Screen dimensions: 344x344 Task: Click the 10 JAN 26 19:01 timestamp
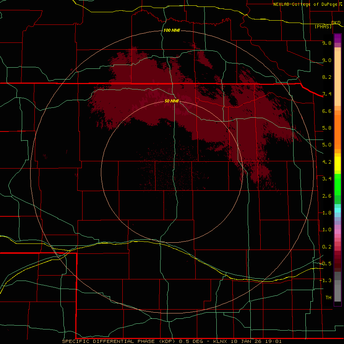256,341
